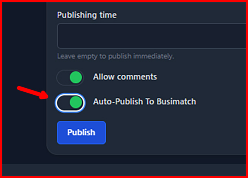This screenshot has height=178, width=248.
Task: Click the Publish button
Action: coord(81,132)
